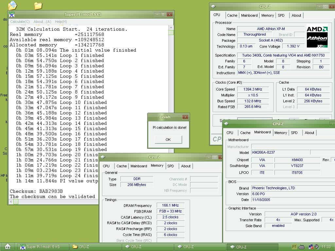Select About tab in the Memory CPU-Z window
Image resolution: width=335 pixels, height=251 pixels.
[x=186, y=166]
